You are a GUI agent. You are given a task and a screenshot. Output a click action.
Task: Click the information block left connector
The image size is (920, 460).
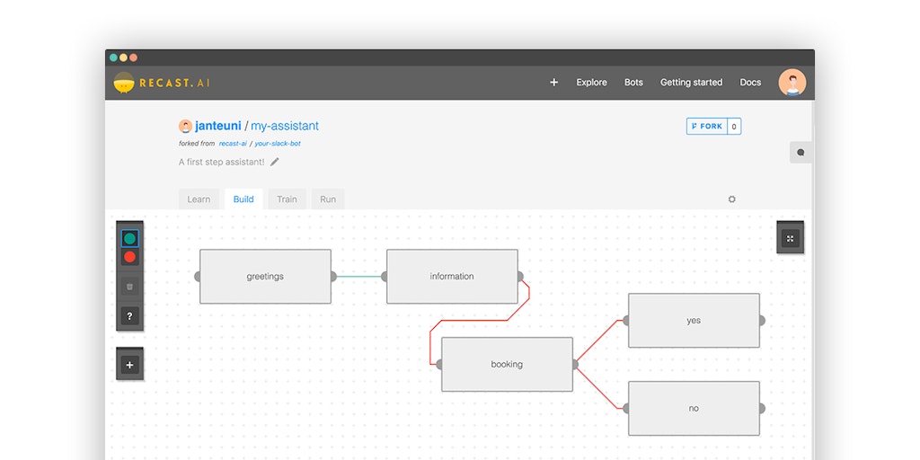[385, 277]
